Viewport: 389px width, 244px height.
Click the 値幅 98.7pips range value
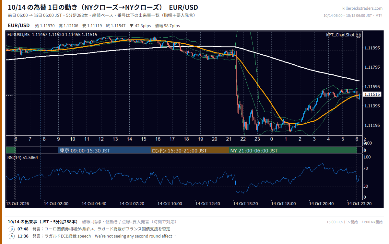coord(168,26)
